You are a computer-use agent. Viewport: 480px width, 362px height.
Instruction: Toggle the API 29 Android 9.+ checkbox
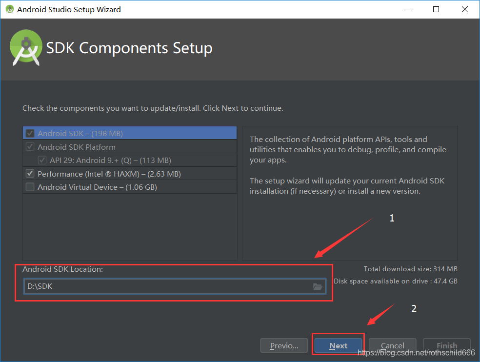[x=42, y=160]
